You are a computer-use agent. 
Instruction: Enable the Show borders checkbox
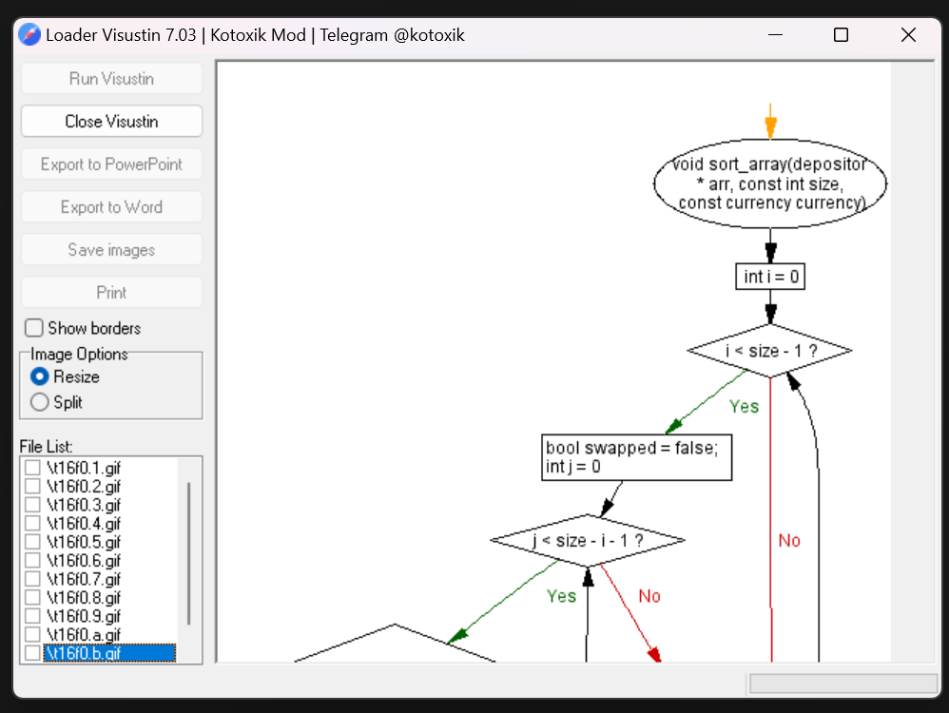pyautogui.click(x=34, y=328)
